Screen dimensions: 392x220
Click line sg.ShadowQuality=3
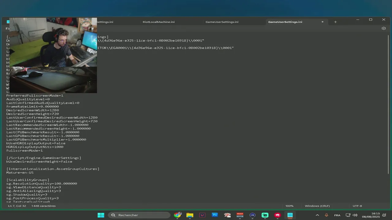click(27, 195)
